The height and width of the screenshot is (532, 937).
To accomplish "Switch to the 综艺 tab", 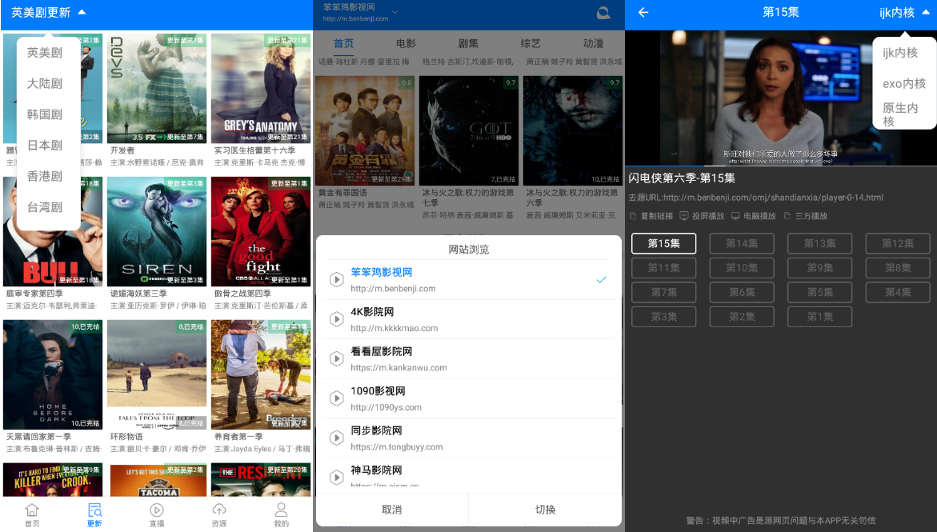I will click(x=531, y=43).
